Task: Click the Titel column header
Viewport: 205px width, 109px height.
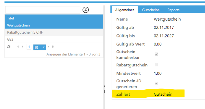Action: point(54,18)
